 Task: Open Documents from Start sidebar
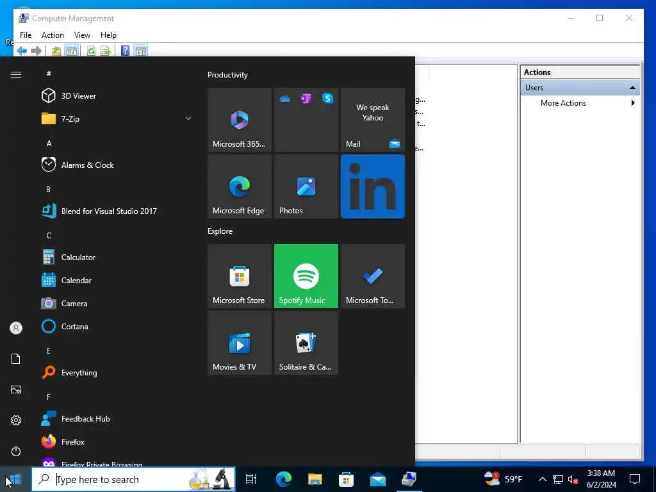click(x=16, y=359)
